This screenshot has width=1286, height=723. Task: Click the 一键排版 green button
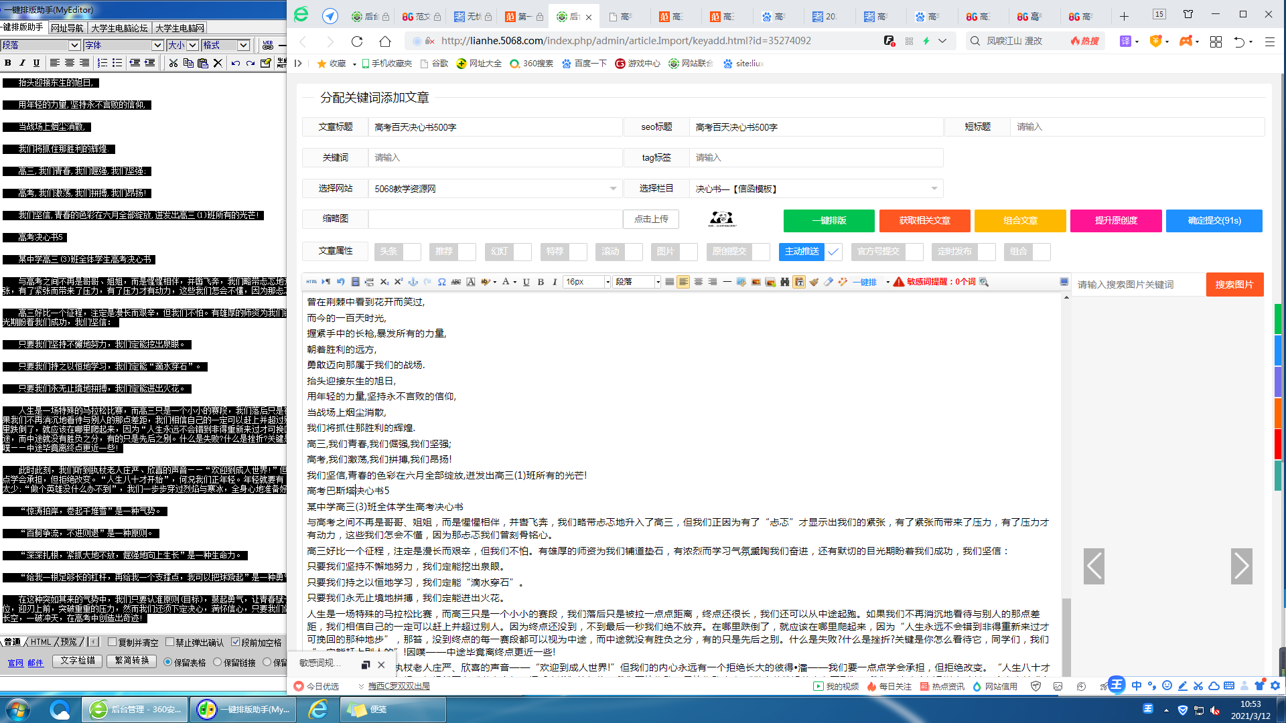pyautogui.click(x=829, y=220)
